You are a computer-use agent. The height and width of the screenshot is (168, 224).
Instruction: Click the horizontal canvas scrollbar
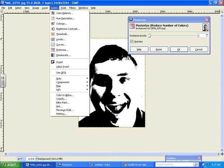coord(112,154)
